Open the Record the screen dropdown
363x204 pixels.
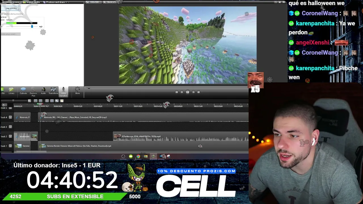click(x=11, y=2)
